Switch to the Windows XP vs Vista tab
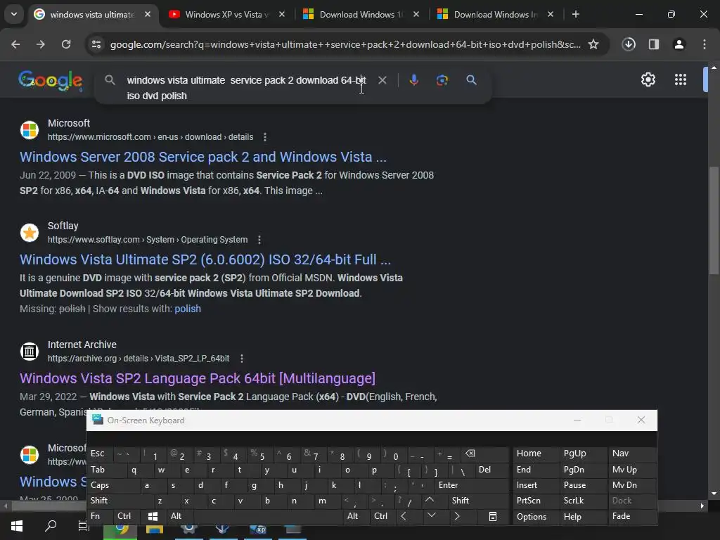The width and height of the screenshot is (720, 540). point(226,15)
